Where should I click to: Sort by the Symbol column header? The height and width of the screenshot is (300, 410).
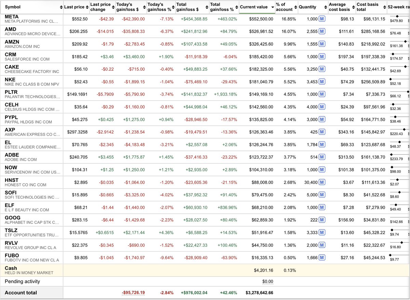pyautogui.click(x=32, y=7)
